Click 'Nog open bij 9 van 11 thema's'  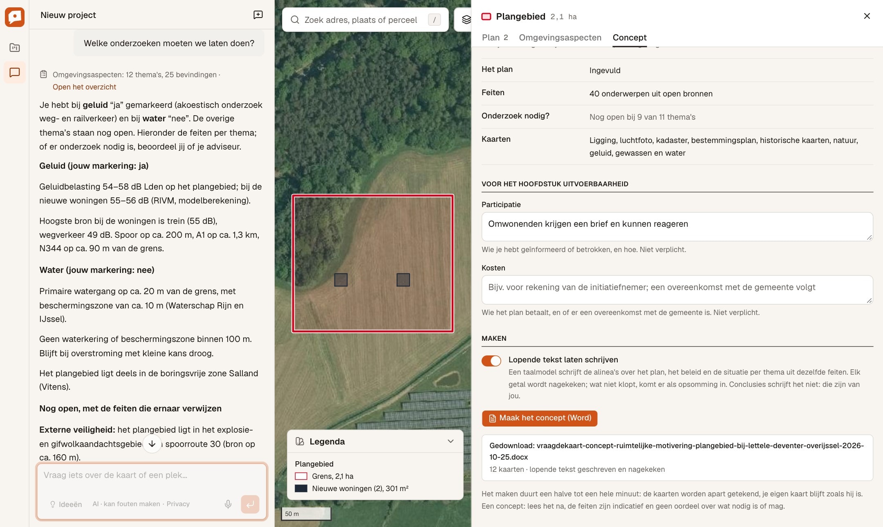[x=642, y=117]
